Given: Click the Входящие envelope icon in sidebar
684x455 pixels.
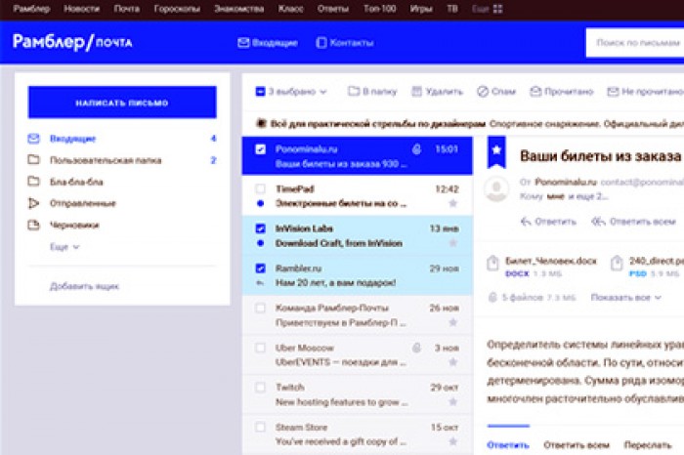Looking at the screenshot, I should (33, 139).
